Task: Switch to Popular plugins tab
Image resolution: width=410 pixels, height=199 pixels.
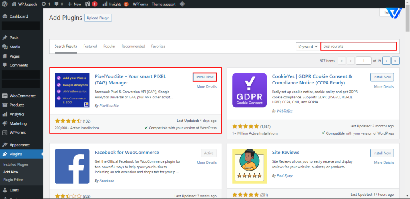Action: coord(109,46)
